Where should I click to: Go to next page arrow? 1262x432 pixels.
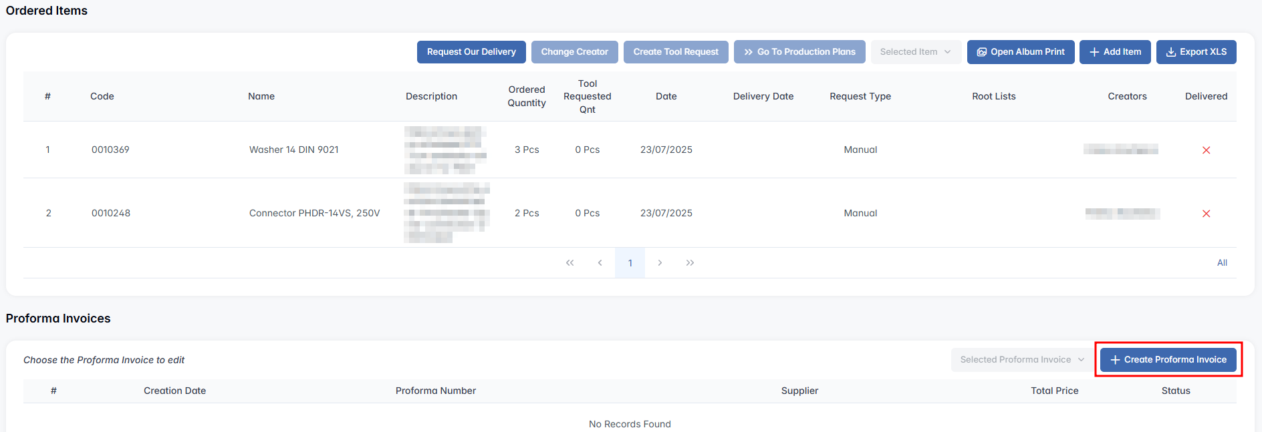pyautogui.click(x=660, y=263)
